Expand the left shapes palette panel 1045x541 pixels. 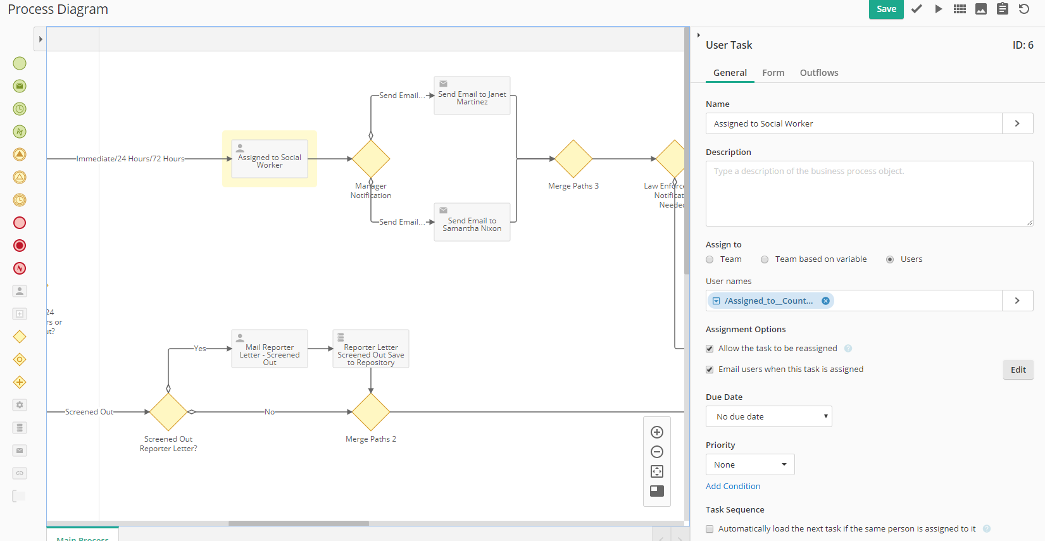coord(41,39)
